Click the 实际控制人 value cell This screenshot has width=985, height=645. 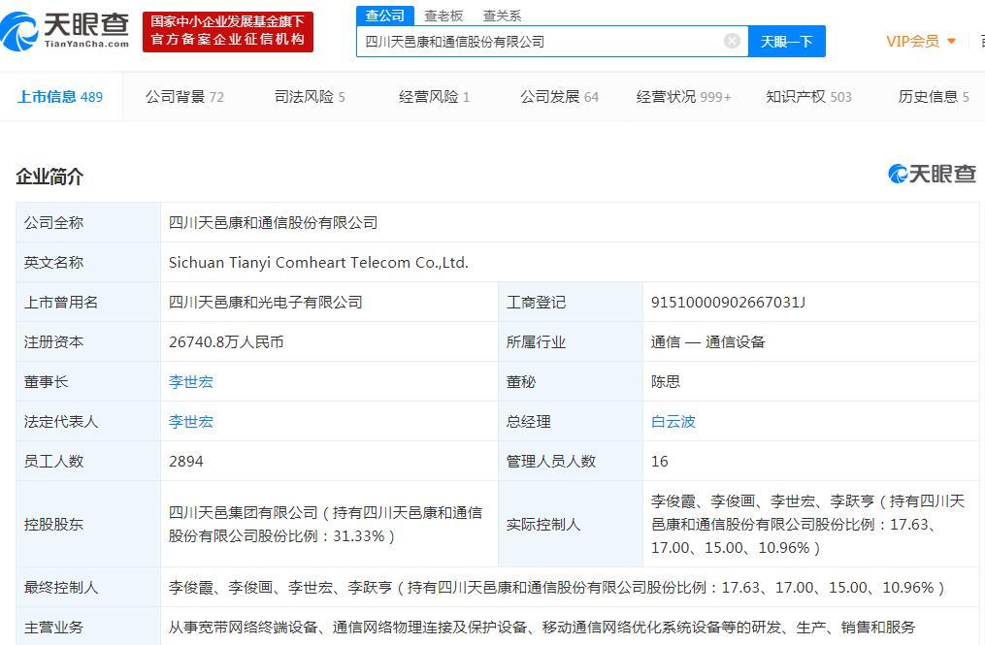[811, 524]
